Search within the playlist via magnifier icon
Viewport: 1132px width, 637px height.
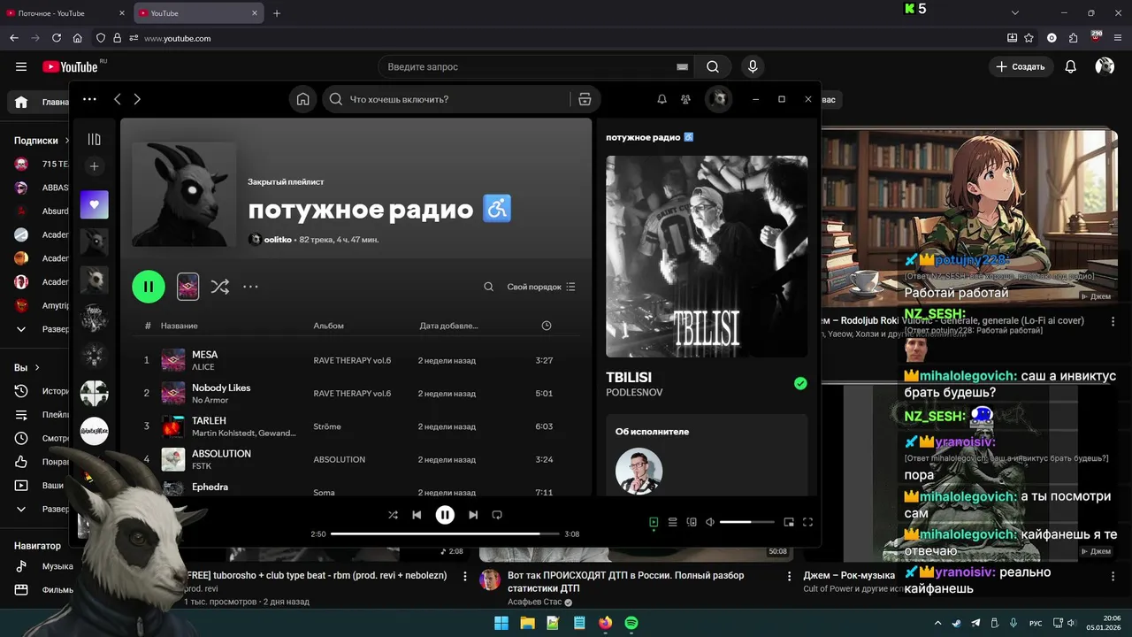click(488, 287)
